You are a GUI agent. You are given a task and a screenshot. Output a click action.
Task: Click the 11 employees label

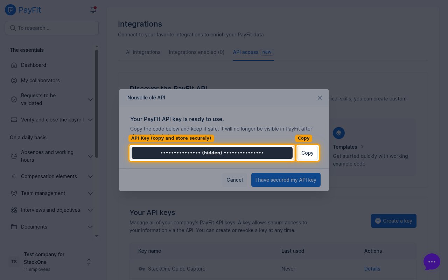point(37,269)
